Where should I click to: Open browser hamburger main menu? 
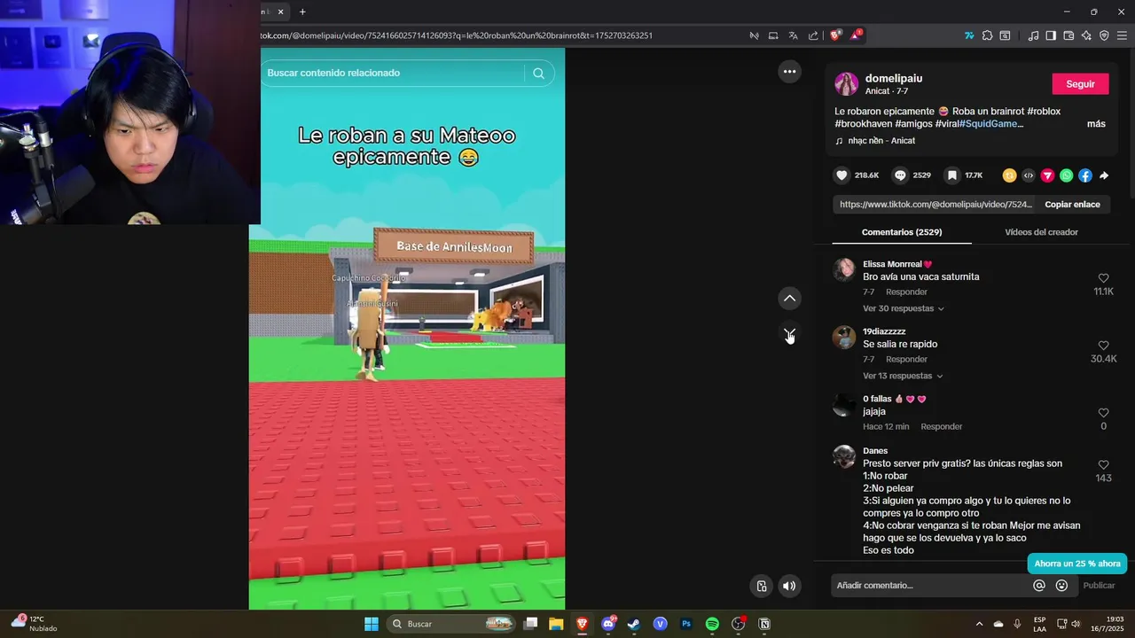[x=1122, y=35]
